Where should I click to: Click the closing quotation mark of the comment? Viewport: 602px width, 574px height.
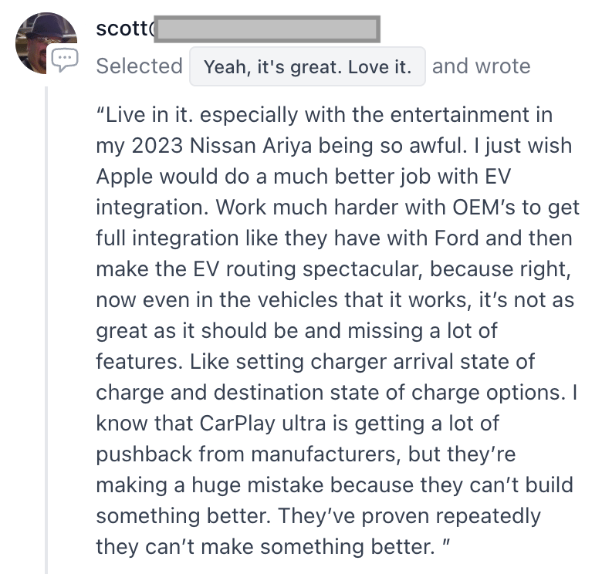pyautogui.click(x=443, y=545)
